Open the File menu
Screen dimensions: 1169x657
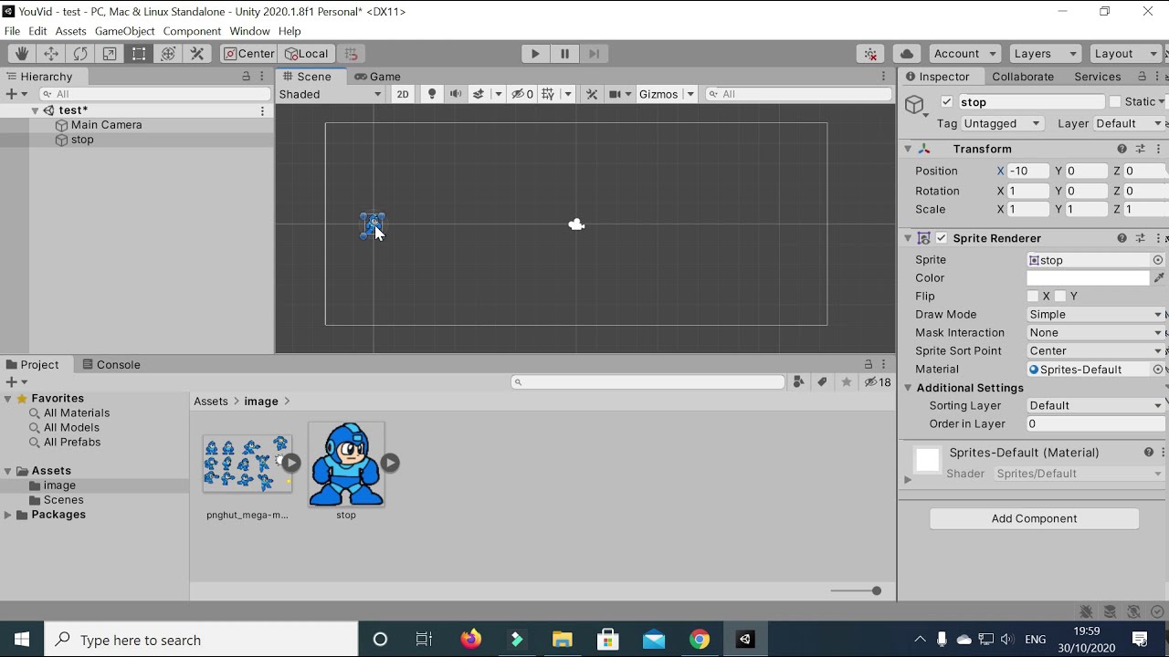click(x=12, y=31)
